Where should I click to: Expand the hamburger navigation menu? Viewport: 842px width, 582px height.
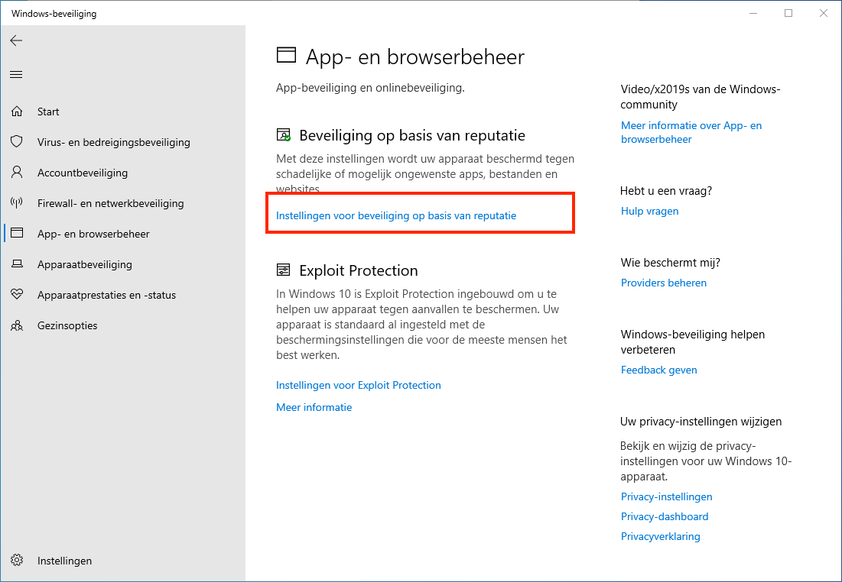(x=16, y=74)
